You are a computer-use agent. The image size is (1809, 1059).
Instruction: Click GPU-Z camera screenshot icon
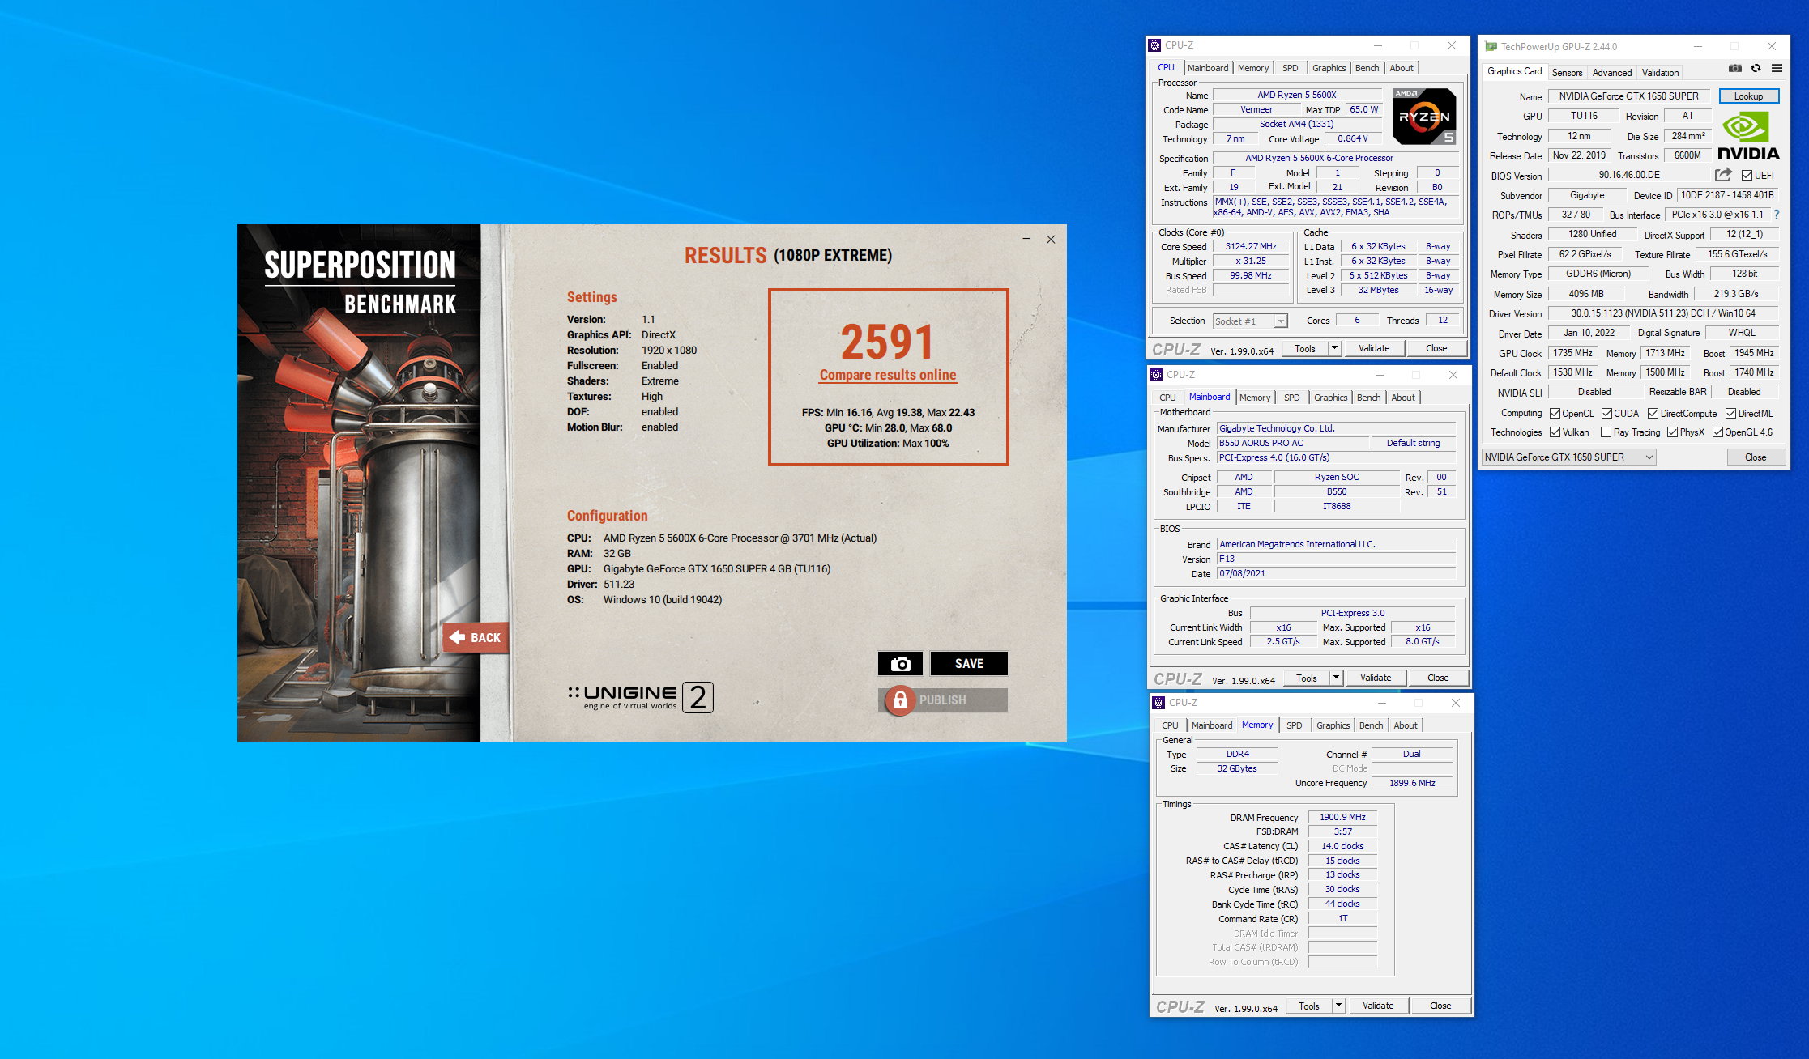click(x=1734, y=69)
